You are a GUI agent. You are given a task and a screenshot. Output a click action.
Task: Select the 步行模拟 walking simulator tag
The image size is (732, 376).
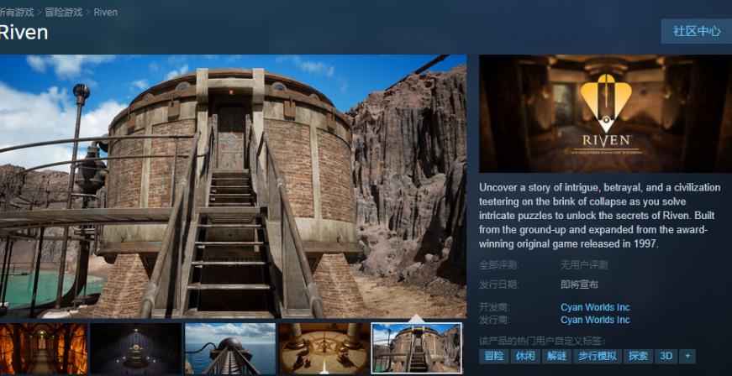pos(598,356)
